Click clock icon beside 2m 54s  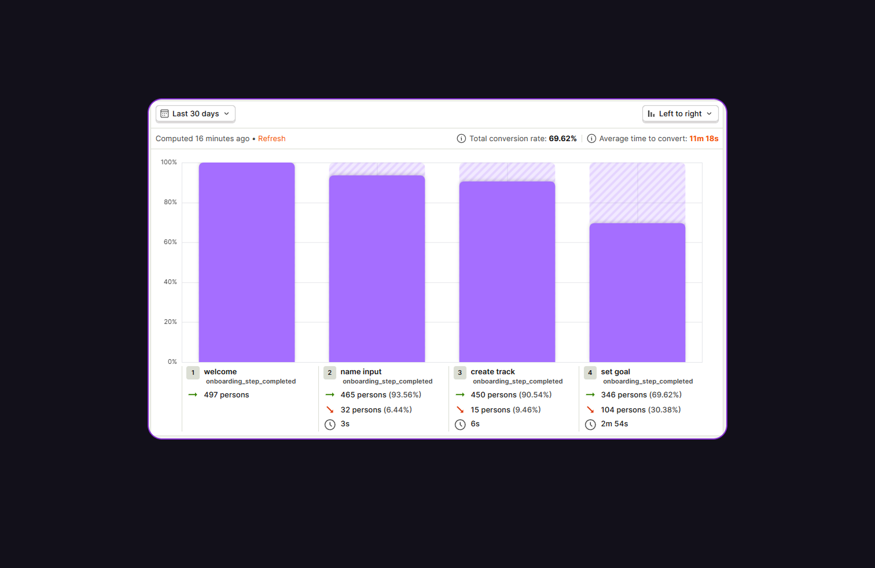pos(590,425)
